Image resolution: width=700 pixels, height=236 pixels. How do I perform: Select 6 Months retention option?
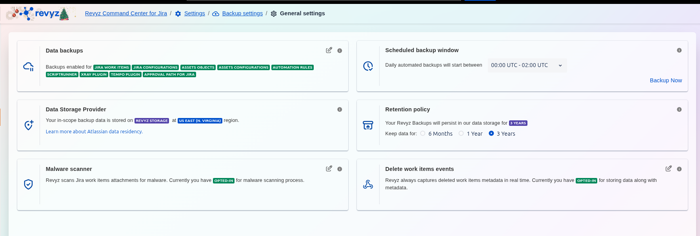coord(423,133)
